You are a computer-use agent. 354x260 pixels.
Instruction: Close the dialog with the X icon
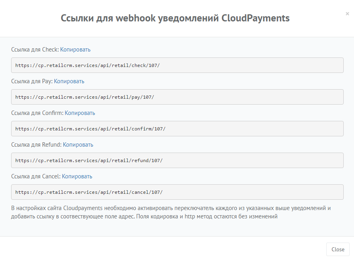[347, 14]
